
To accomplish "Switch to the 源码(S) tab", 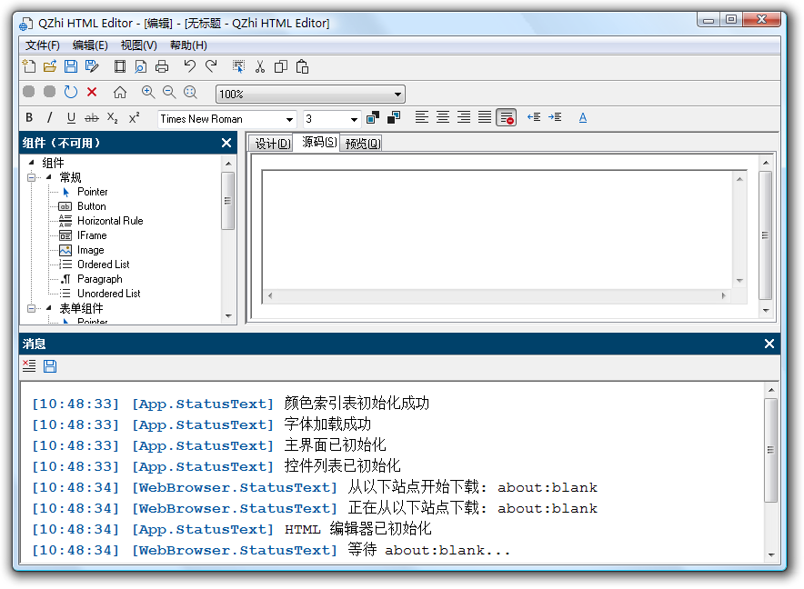I will point(319,142).
